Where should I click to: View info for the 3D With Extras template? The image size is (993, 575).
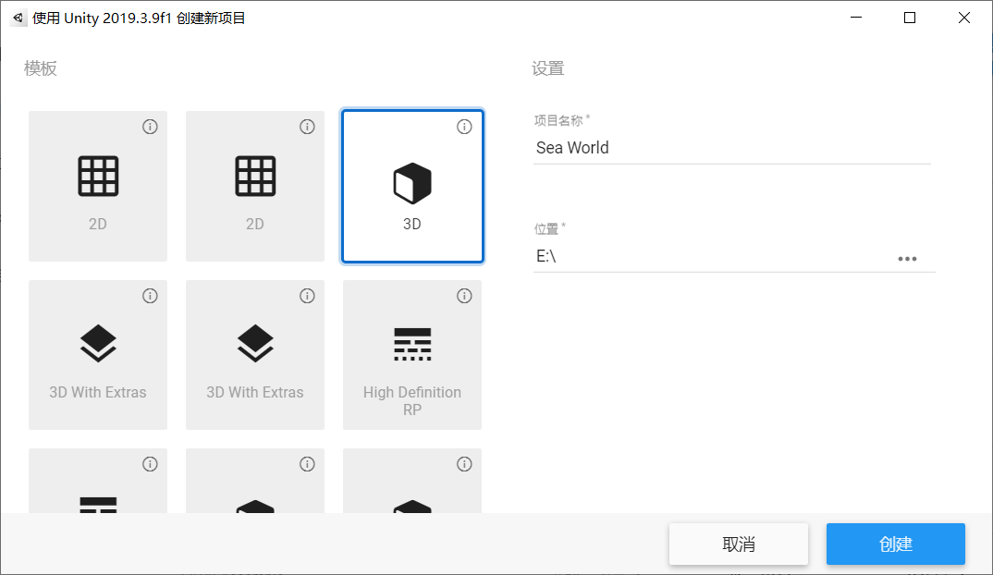(150, 296)
